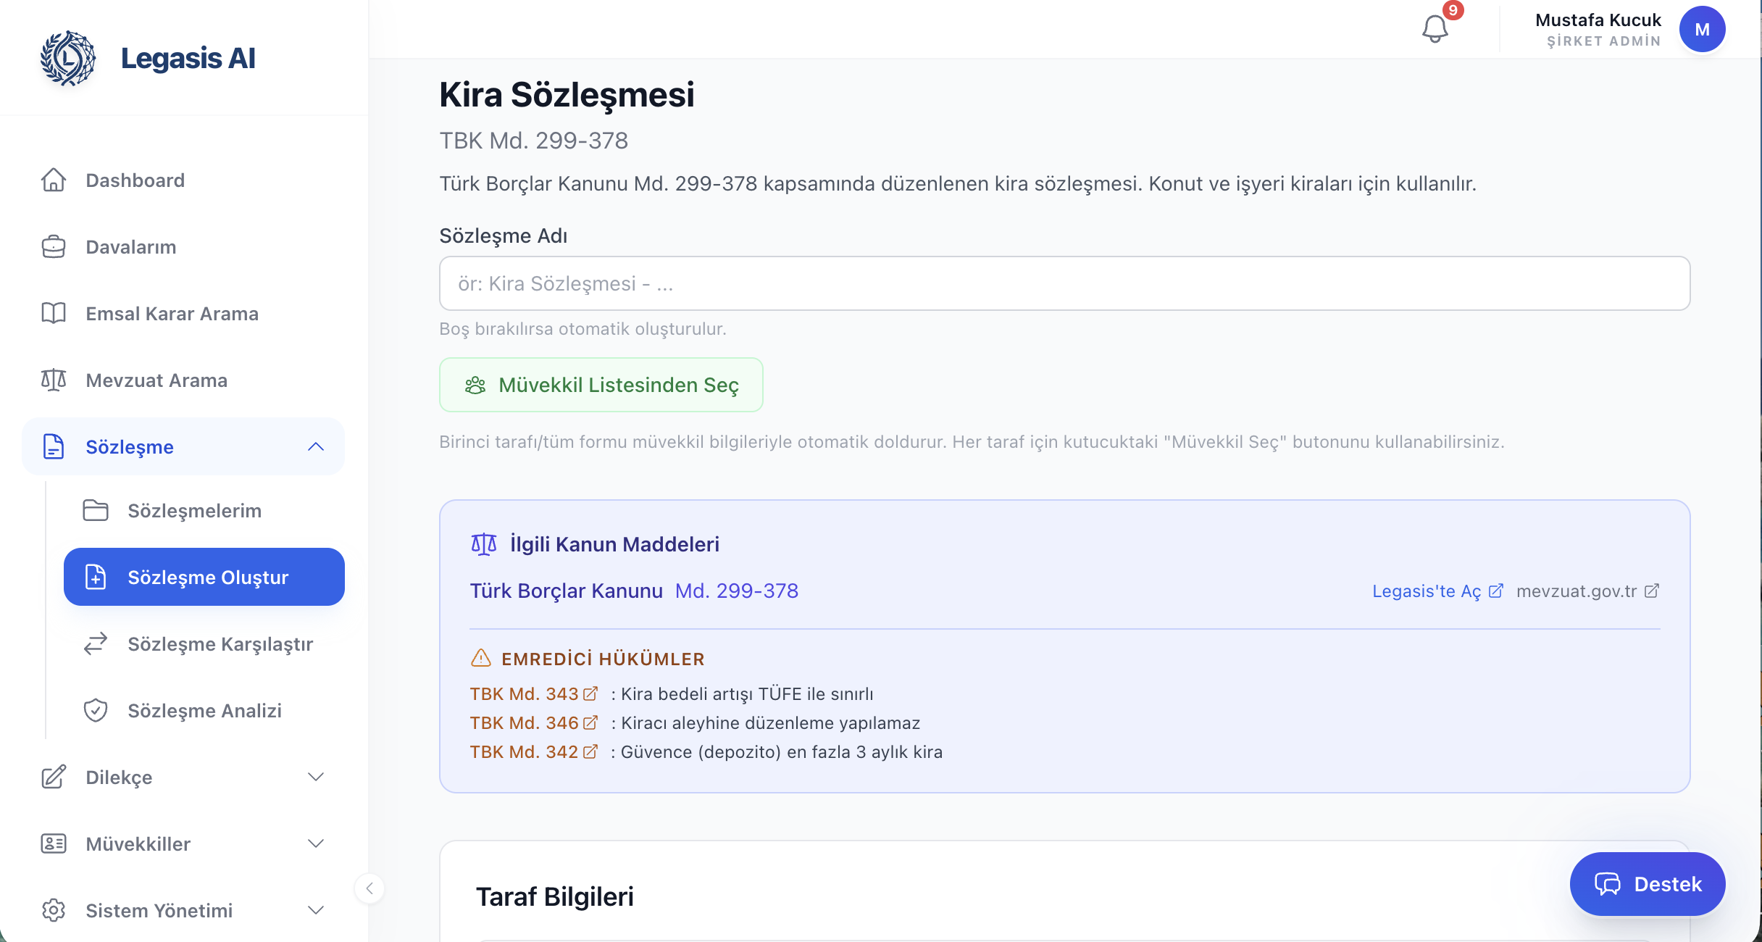Click the 'Boş bırakılırsa otomatik oluşturulur.' hint
Image resolution: width=1762 pixels, height=942 pixels.
583,328
